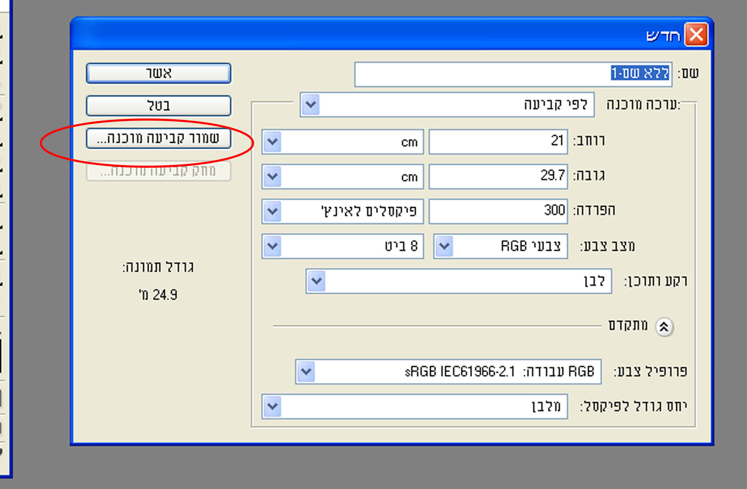Viewport: 747px width, 489px height.
Task: Open the background contents dropdown showing לבן
Action: click(316, 281)
